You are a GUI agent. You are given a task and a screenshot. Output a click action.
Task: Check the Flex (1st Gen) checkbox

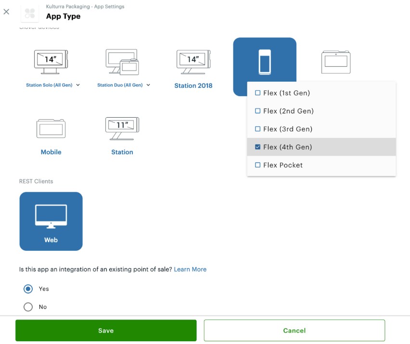click(258, 93)
